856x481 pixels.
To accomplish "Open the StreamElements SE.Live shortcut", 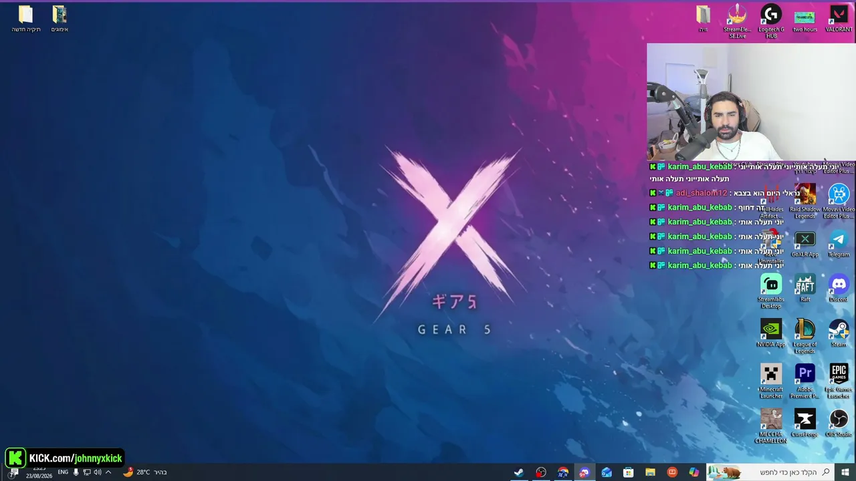I will [737, 21].
